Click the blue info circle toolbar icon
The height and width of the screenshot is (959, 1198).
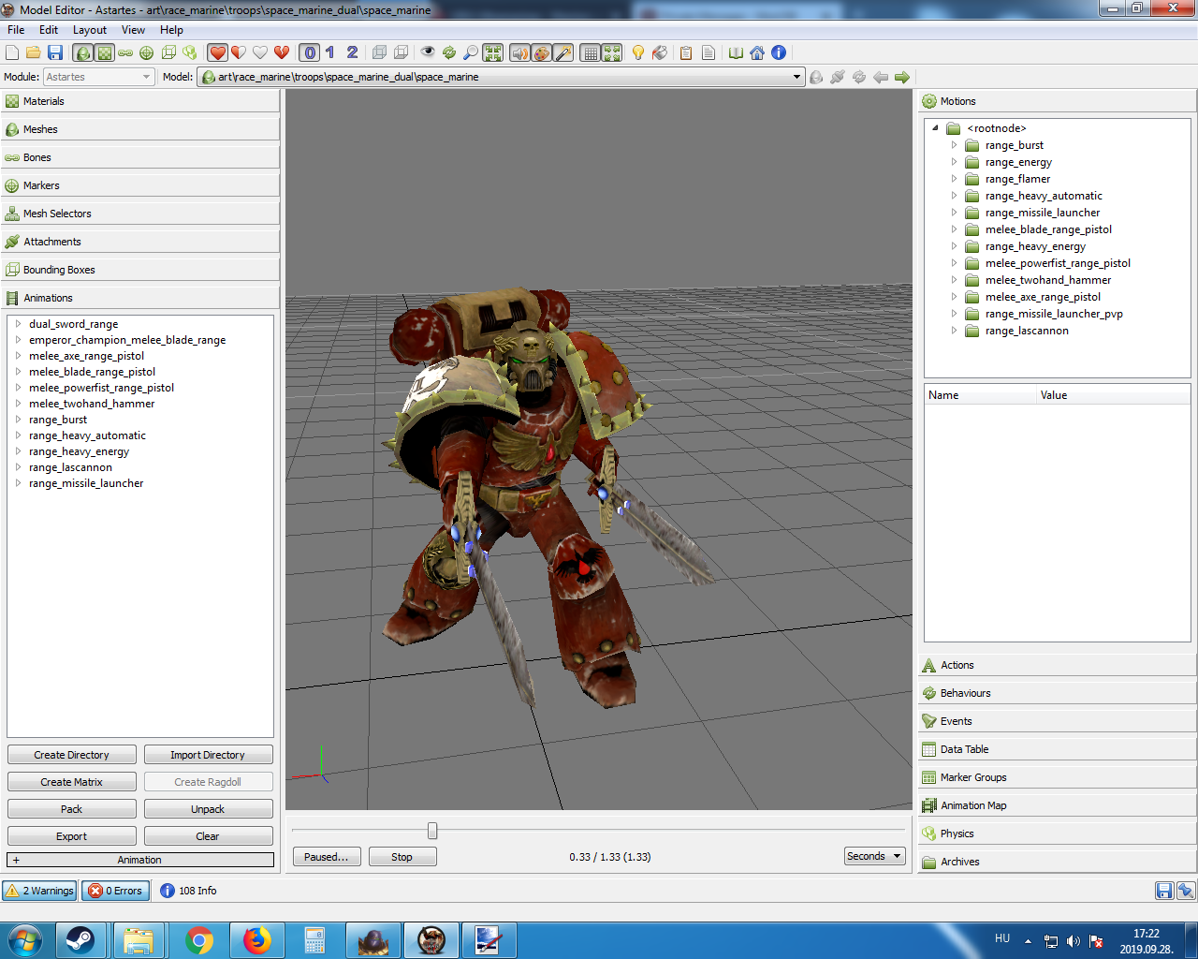(779, 53)
